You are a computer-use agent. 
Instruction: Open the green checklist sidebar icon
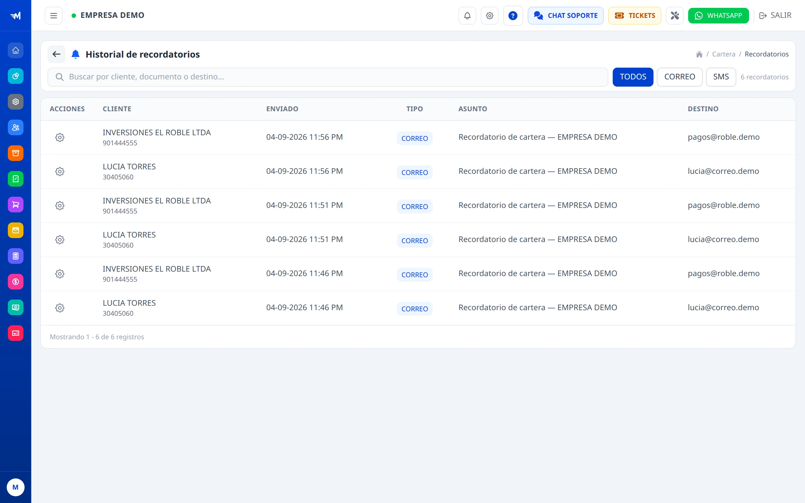tap(16, 179)
